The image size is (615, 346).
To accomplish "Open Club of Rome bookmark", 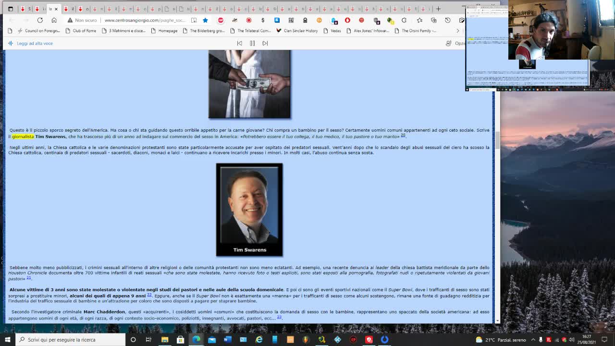I will (81, 31).
